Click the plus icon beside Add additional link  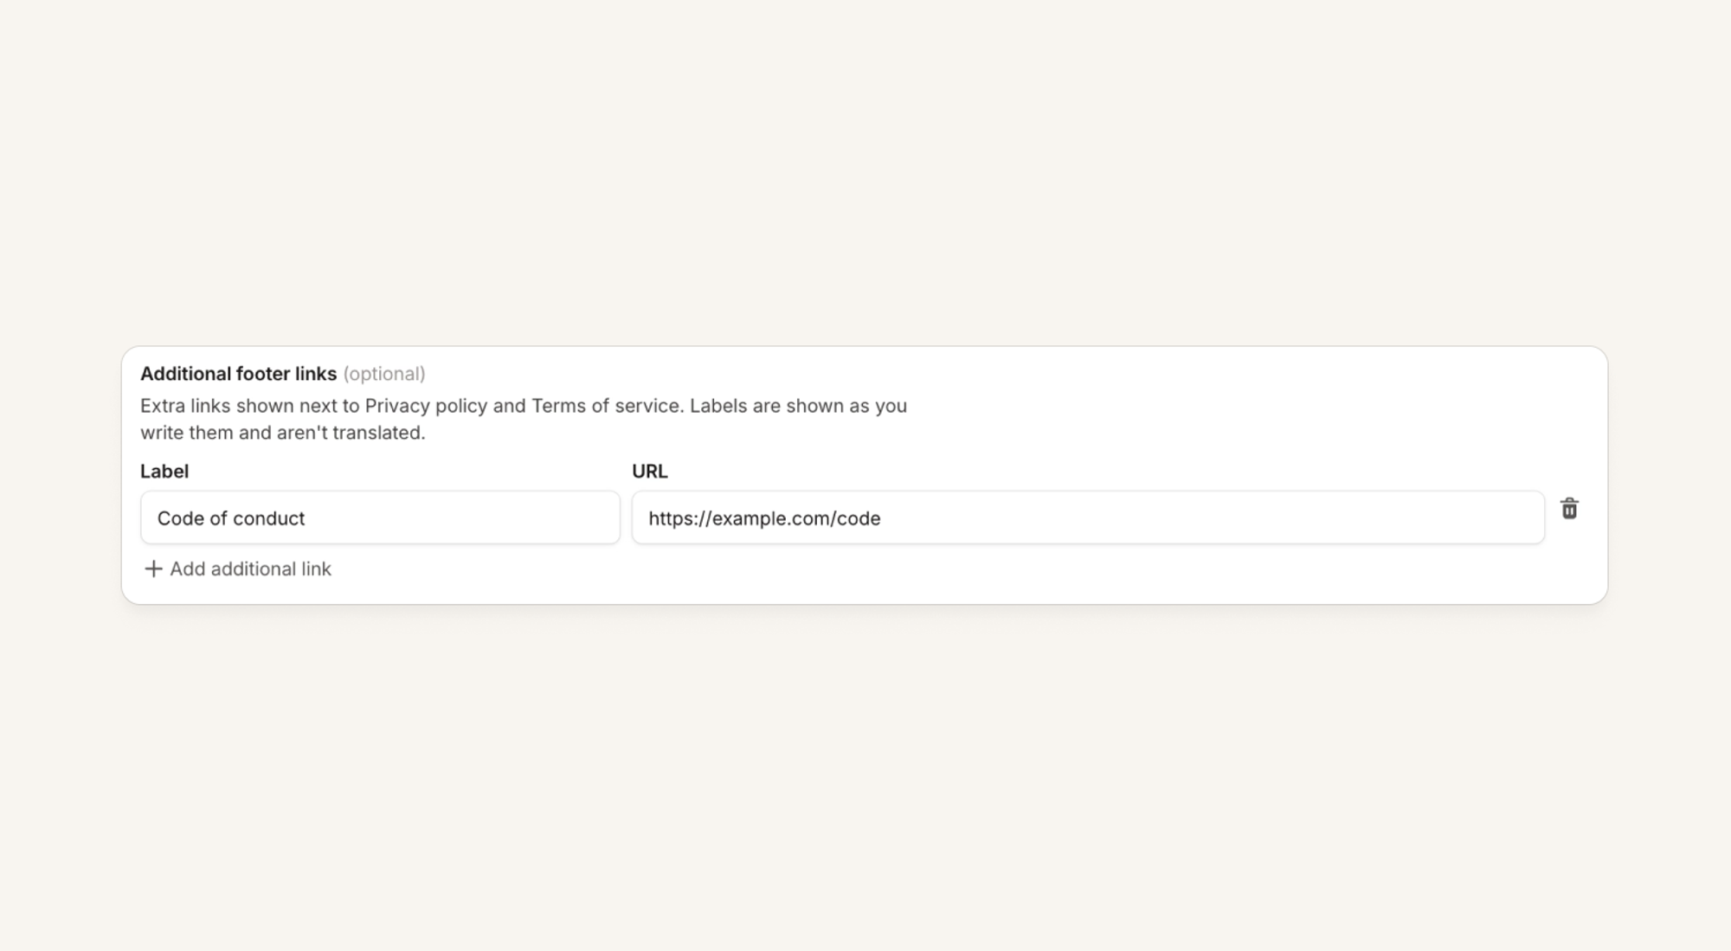[x=153, y=569]
